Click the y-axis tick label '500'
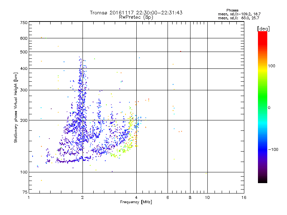The width and height of the screenshot is (287, 215). 24,52
